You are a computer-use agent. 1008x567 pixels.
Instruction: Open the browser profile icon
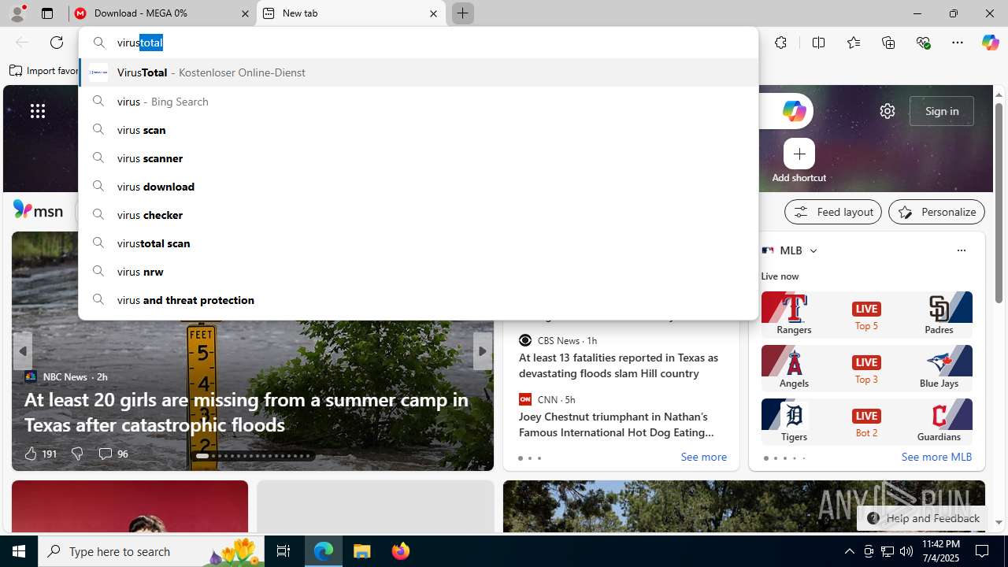(x=17, y=13)
